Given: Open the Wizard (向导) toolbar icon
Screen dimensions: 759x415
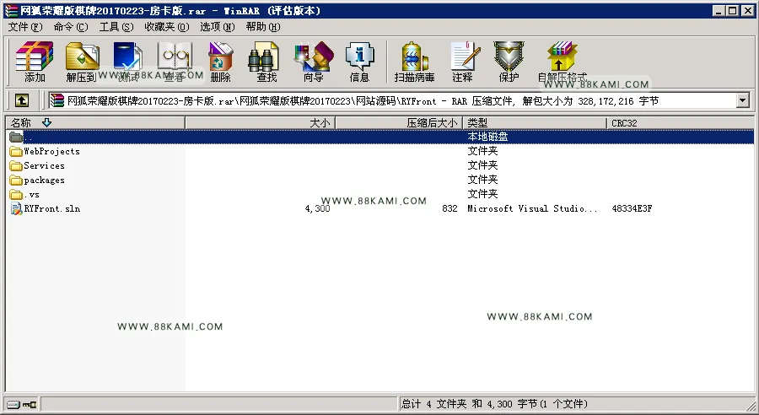Looking at the screenshot, I should tap(314, 62).
